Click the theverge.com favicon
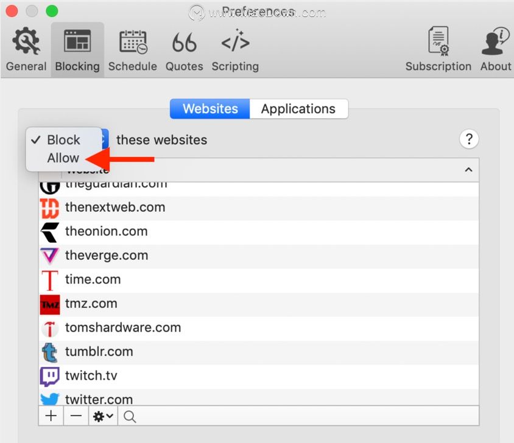Screen dimensions: 514x443 click(50, 256)
